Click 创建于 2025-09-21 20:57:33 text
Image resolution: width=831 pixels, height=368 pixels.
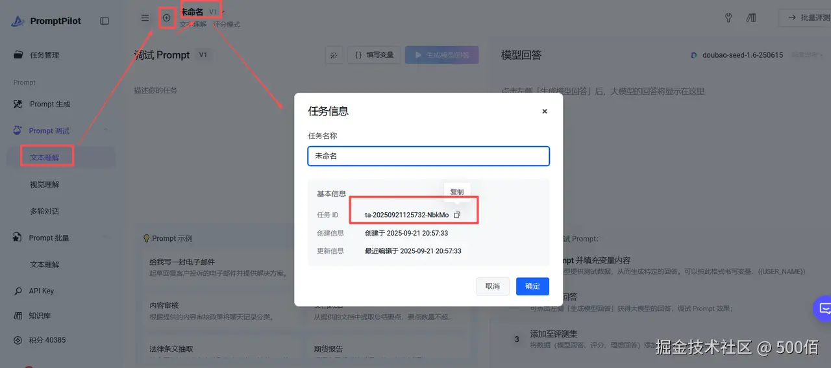[406, 233]
